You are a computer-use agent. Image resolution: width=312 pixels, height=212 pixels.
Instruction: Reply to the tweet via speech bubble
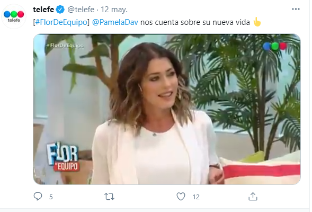(38, 196)
